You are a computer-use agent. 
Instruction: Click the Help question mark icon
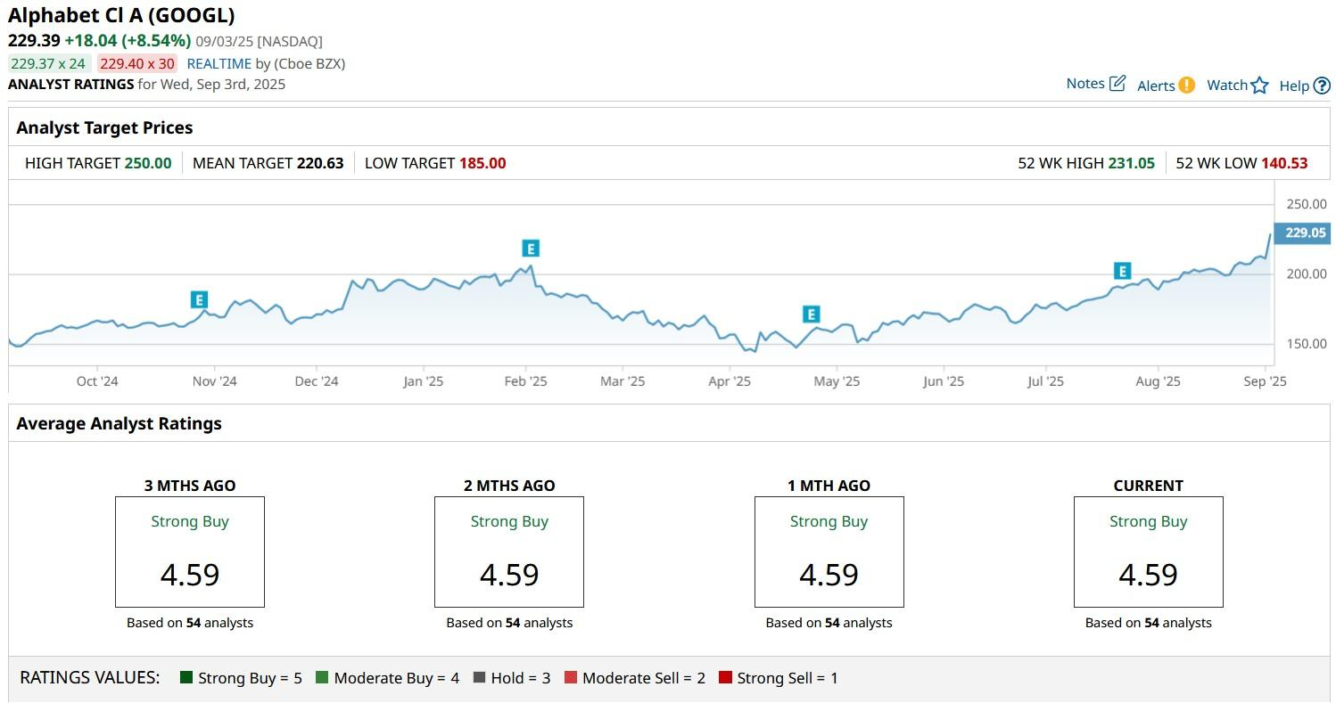[x=1322, y=86]
